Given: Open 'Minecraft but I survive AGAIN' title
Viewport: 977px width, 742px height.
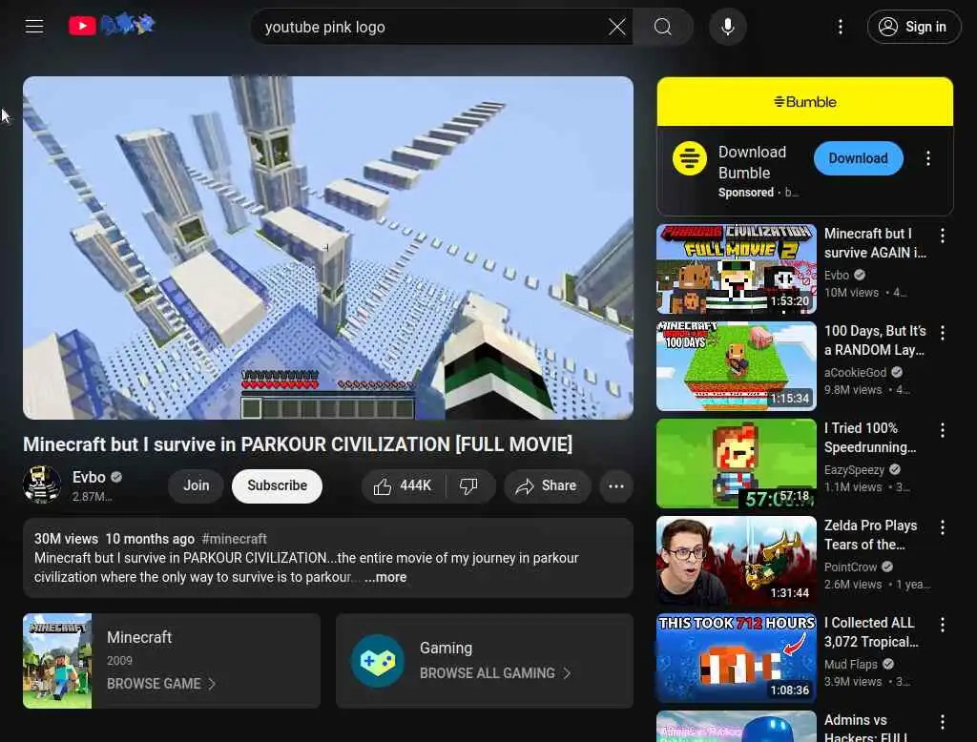Looking at the screenshot, I should click(875, 243).
